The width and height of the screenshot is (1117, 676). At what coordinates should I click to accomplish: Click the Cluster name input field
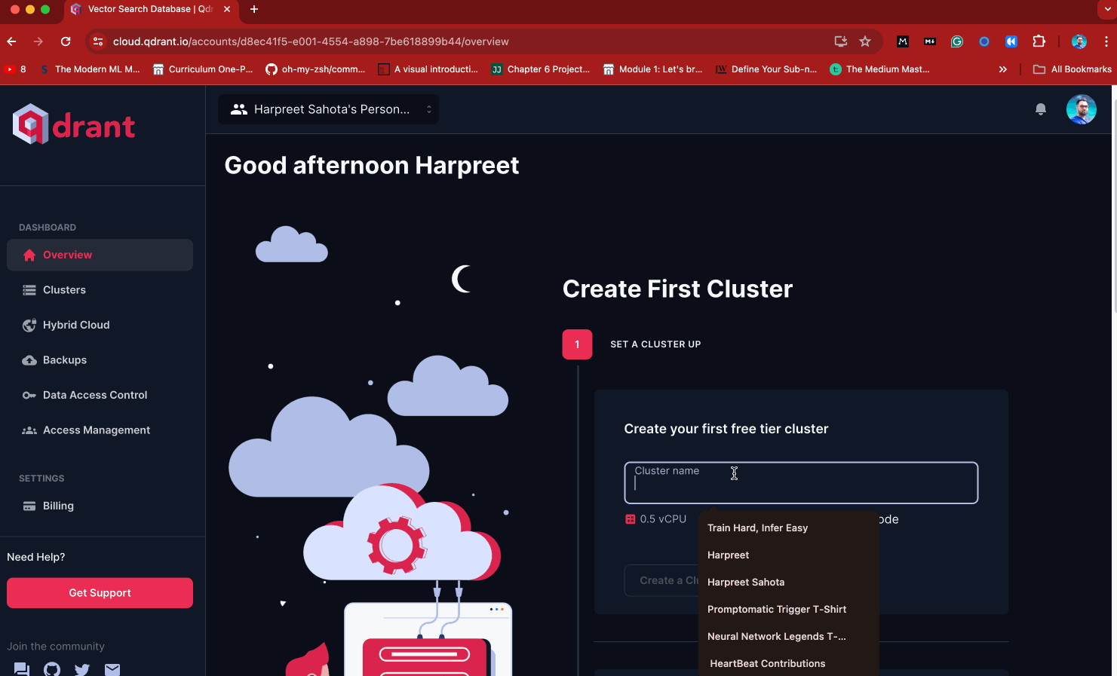pos(801,483)
